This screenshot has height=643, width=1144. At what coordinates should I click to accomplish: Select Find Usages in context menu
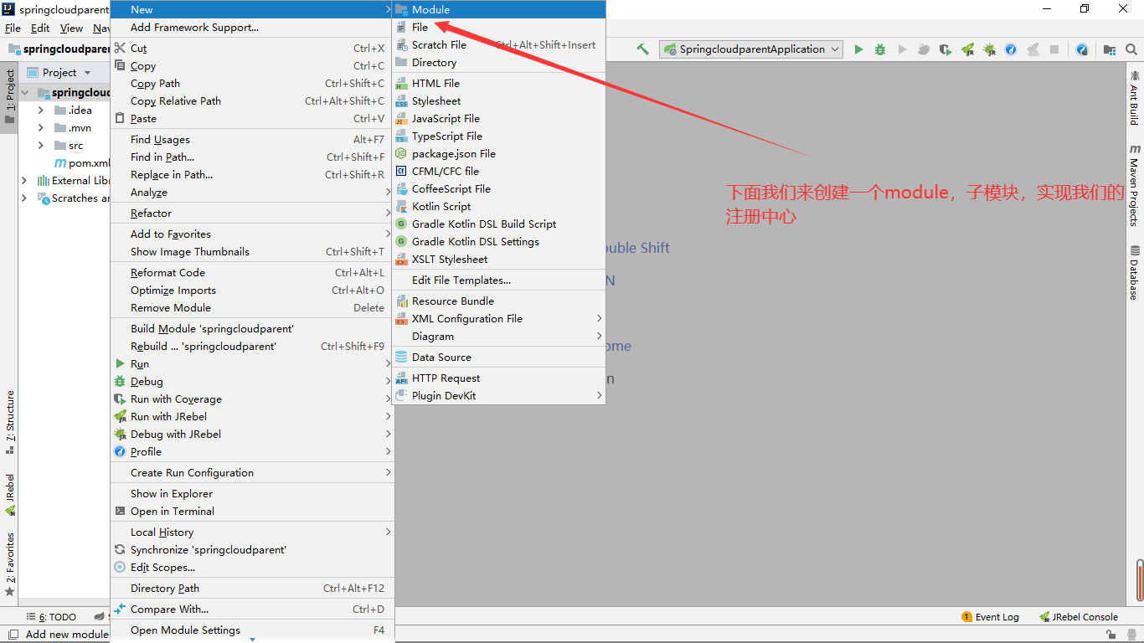pyautogui.click(x=252, y=140)
